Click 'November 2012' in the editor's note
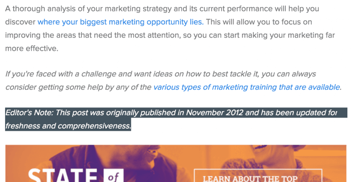Viewport: 352px width, 182px height. coord(214,112)
